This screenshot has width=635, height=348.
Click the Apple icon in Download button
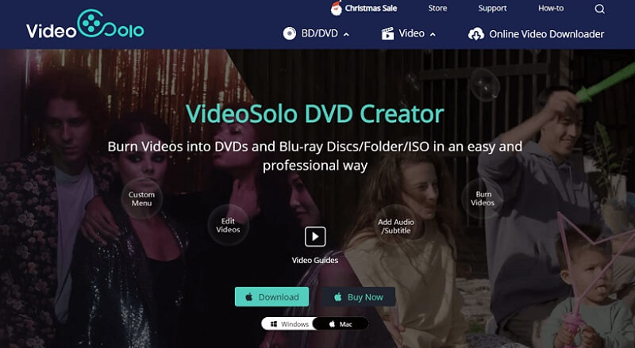click(x=249, y=297)
